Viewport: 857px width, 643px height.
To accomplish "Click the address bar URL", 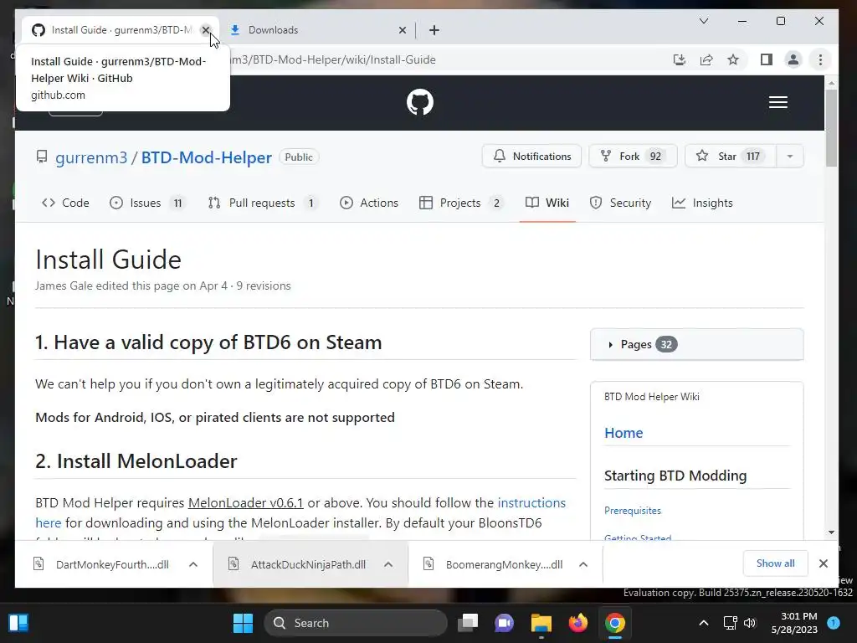I will coord(333,59).
